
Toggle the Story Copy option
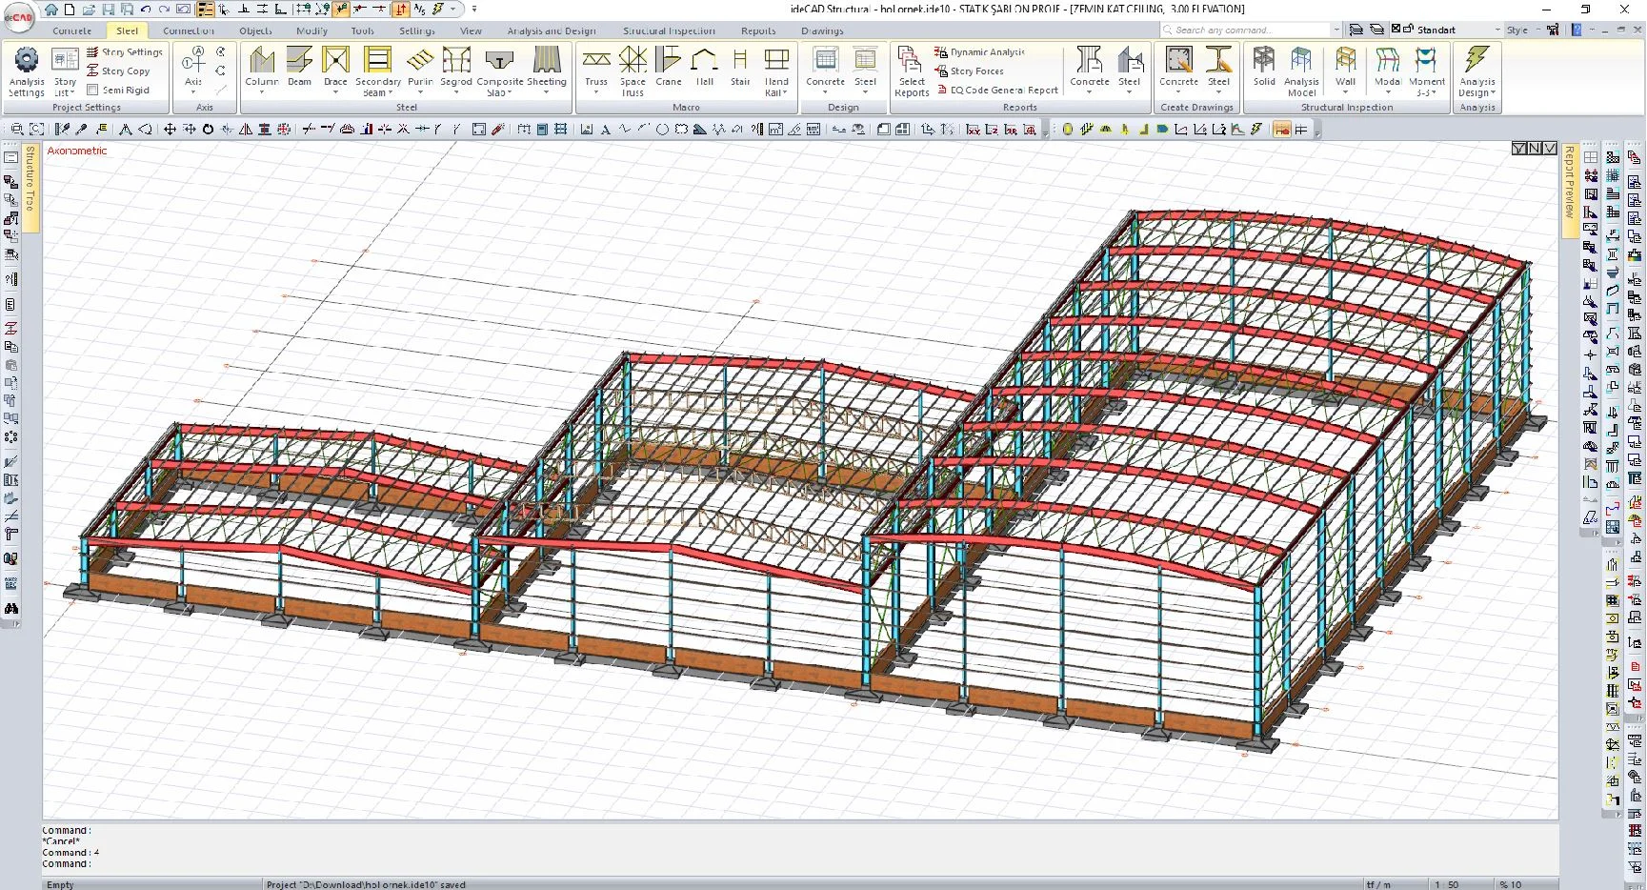[x=118, y=71]
